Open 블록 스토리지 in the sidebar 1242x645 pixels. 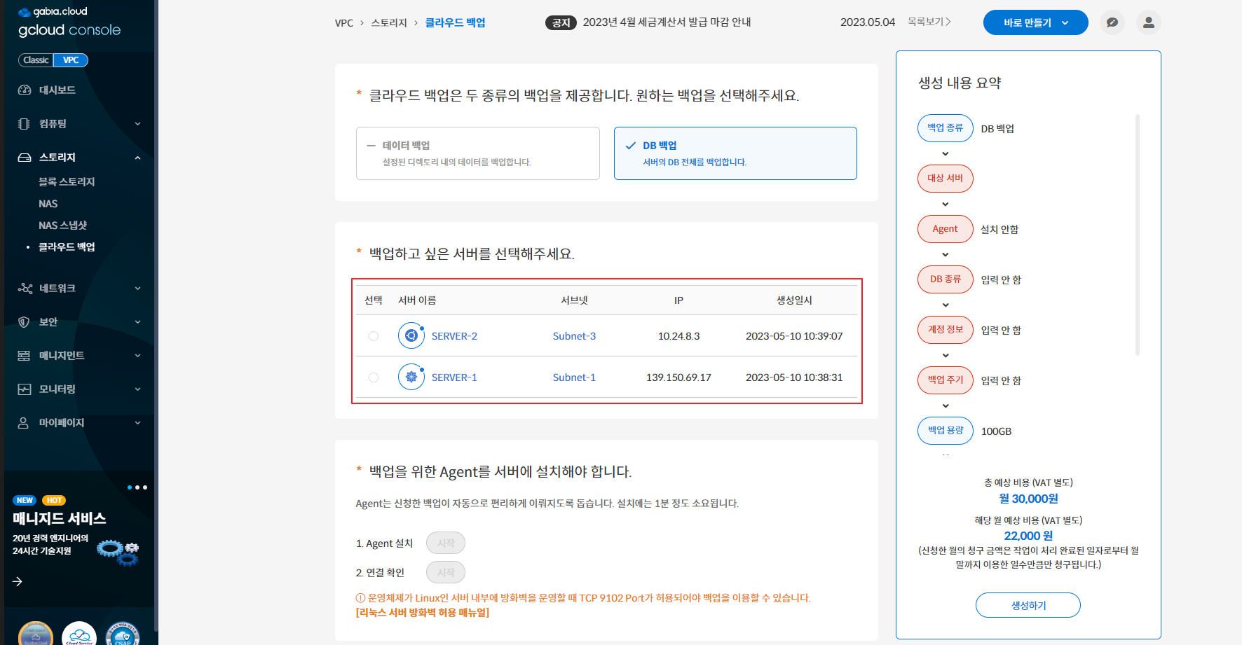67,182
